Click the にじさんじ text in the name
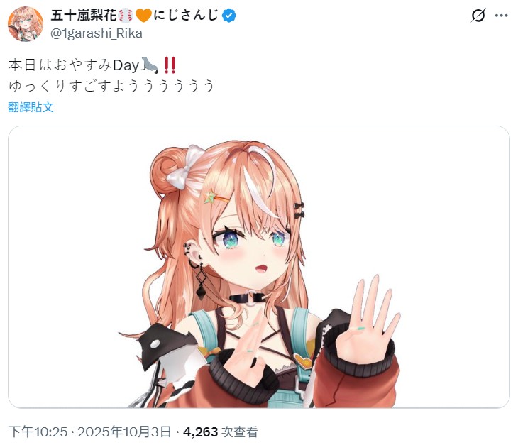 186,15
